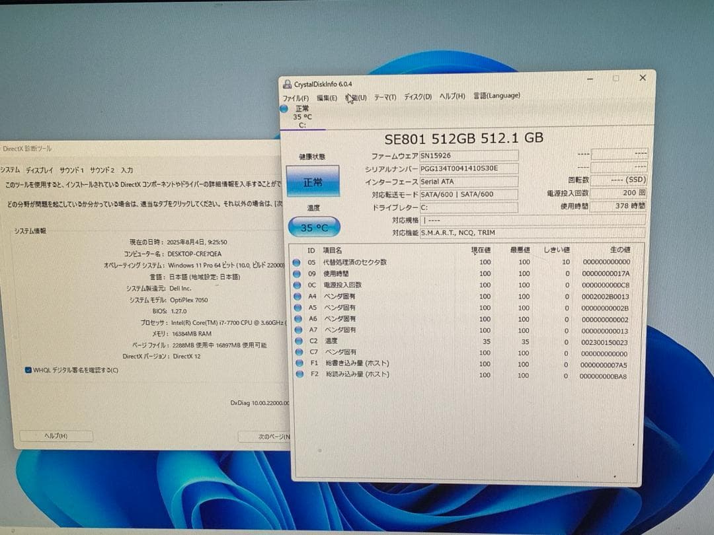
Task: Open the テーマ(T) menu
Action: click(385, 96)
